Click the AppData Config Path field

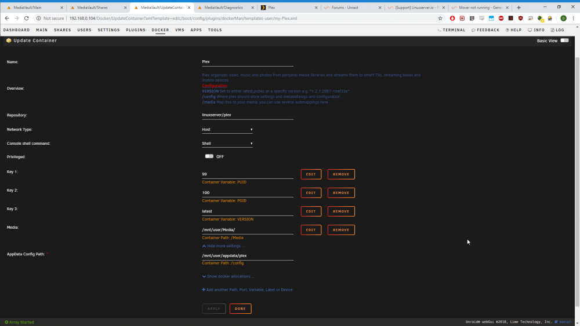tap(248, 256)
